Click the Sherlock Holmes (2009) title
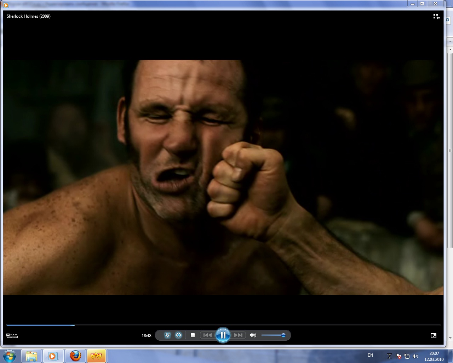453x363 pixels. tap(29, 16)
